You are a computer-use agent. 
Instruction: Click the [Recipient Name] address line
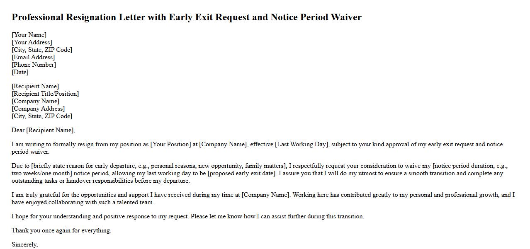pyautogui.click(x=35, y=86)
